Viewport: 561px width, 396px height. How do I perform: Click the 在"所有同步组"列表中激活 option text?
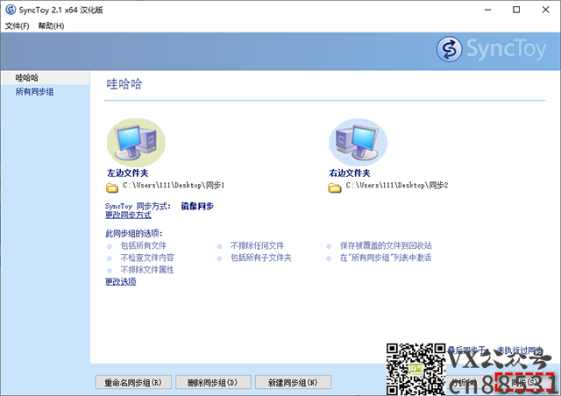click(x=386, y=258)
